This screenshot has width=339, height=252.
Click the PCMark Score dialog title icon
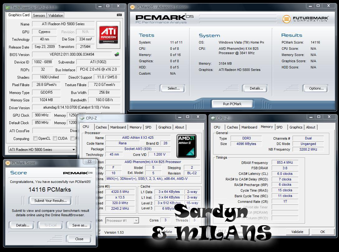coord(8,163)
